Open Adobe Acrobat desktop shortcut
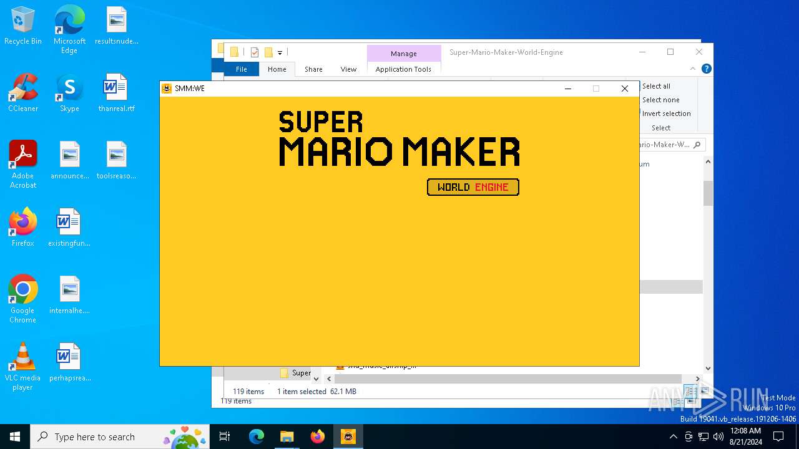 (x=23, y=165)
